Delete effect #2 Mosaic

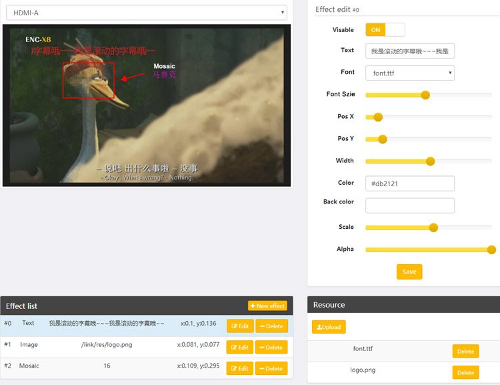271,368
